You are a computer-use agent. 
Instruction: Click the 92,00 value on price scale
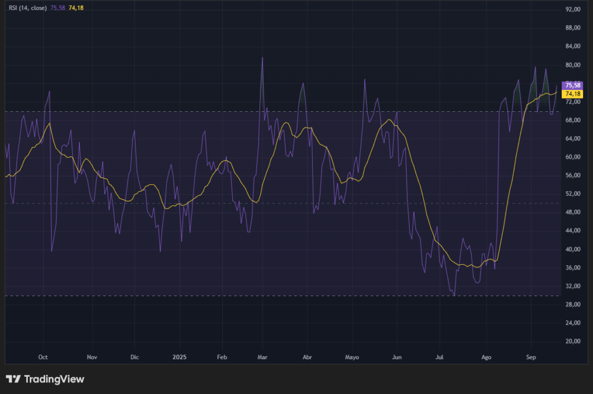pyautogui.click(x=573, y=10)
